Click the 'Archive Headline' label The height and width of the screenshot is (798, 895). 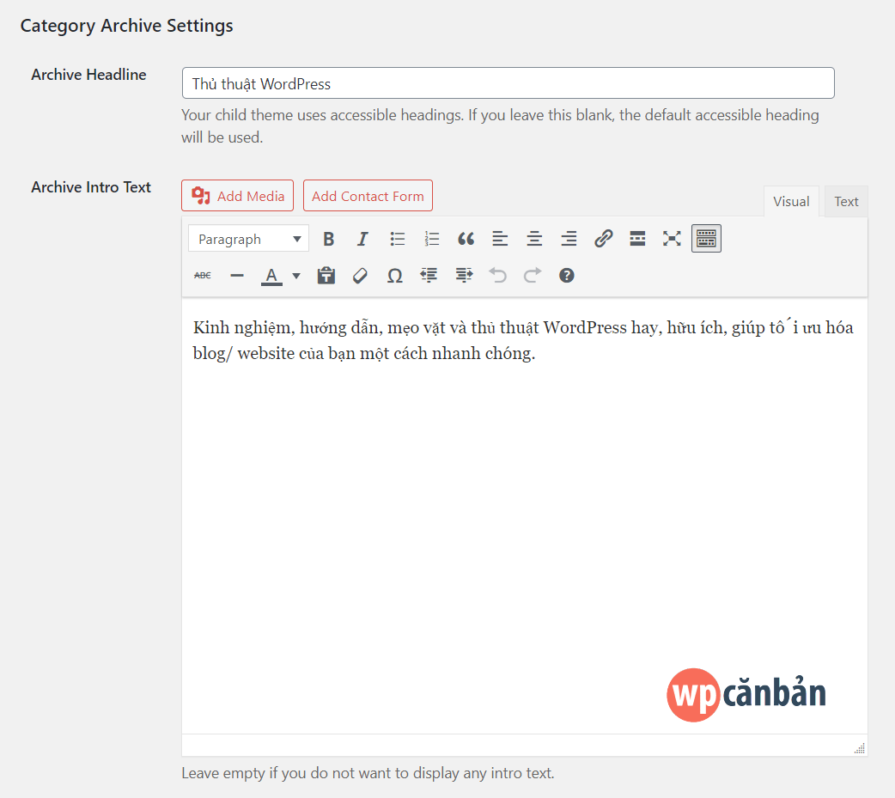click(x=88, y=75)
